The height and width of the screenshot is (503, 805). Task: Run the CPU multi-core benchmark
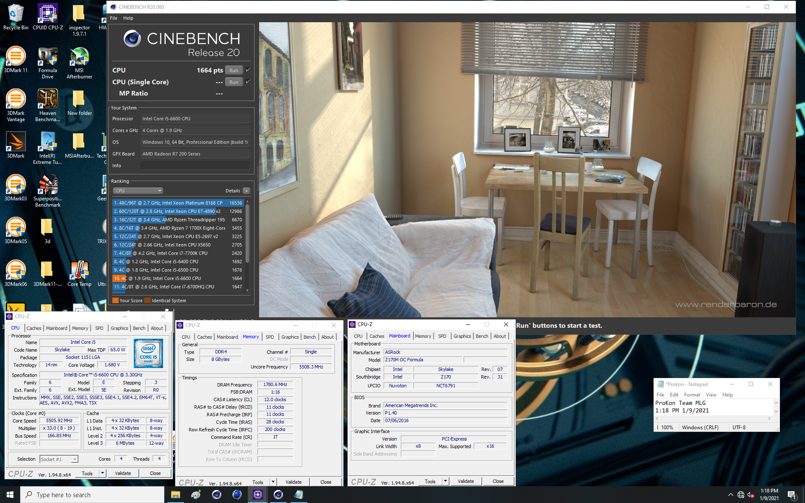pos(234,70)
